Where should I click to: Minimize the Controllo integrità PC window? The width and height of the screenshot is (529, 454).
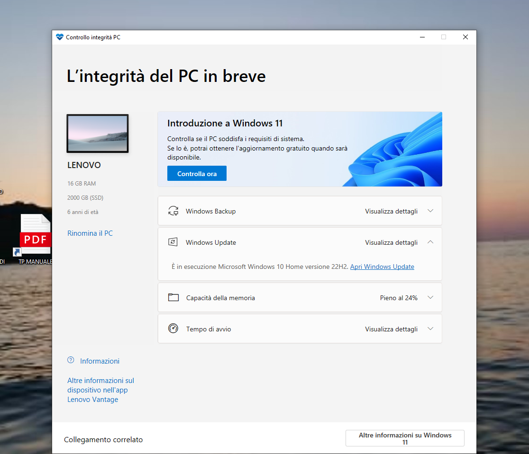pyautogui.click(x=422, y=37)
